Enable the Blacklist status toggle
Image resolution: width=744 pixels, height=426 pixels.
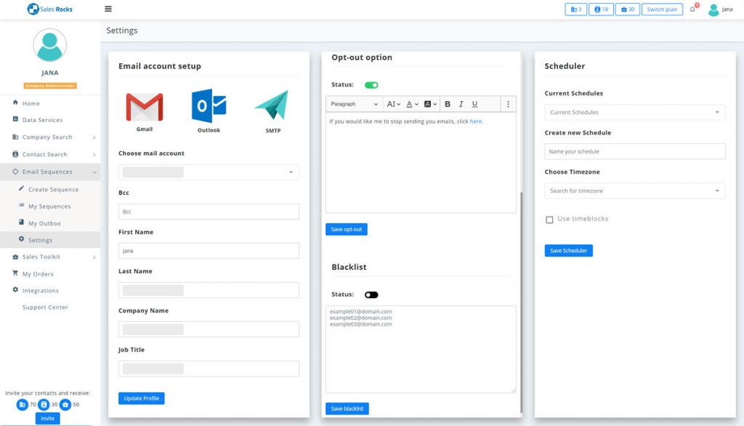tap(371, 294)
